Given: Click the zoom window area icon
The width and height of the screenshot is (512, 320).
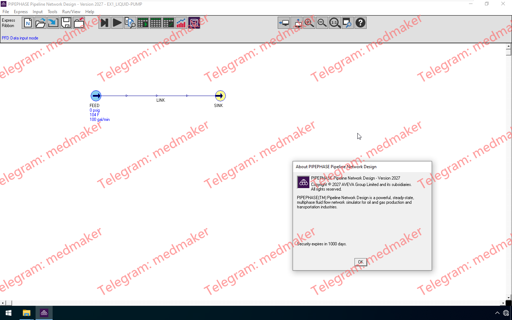Looking at the screenshot, I should 348,23.
